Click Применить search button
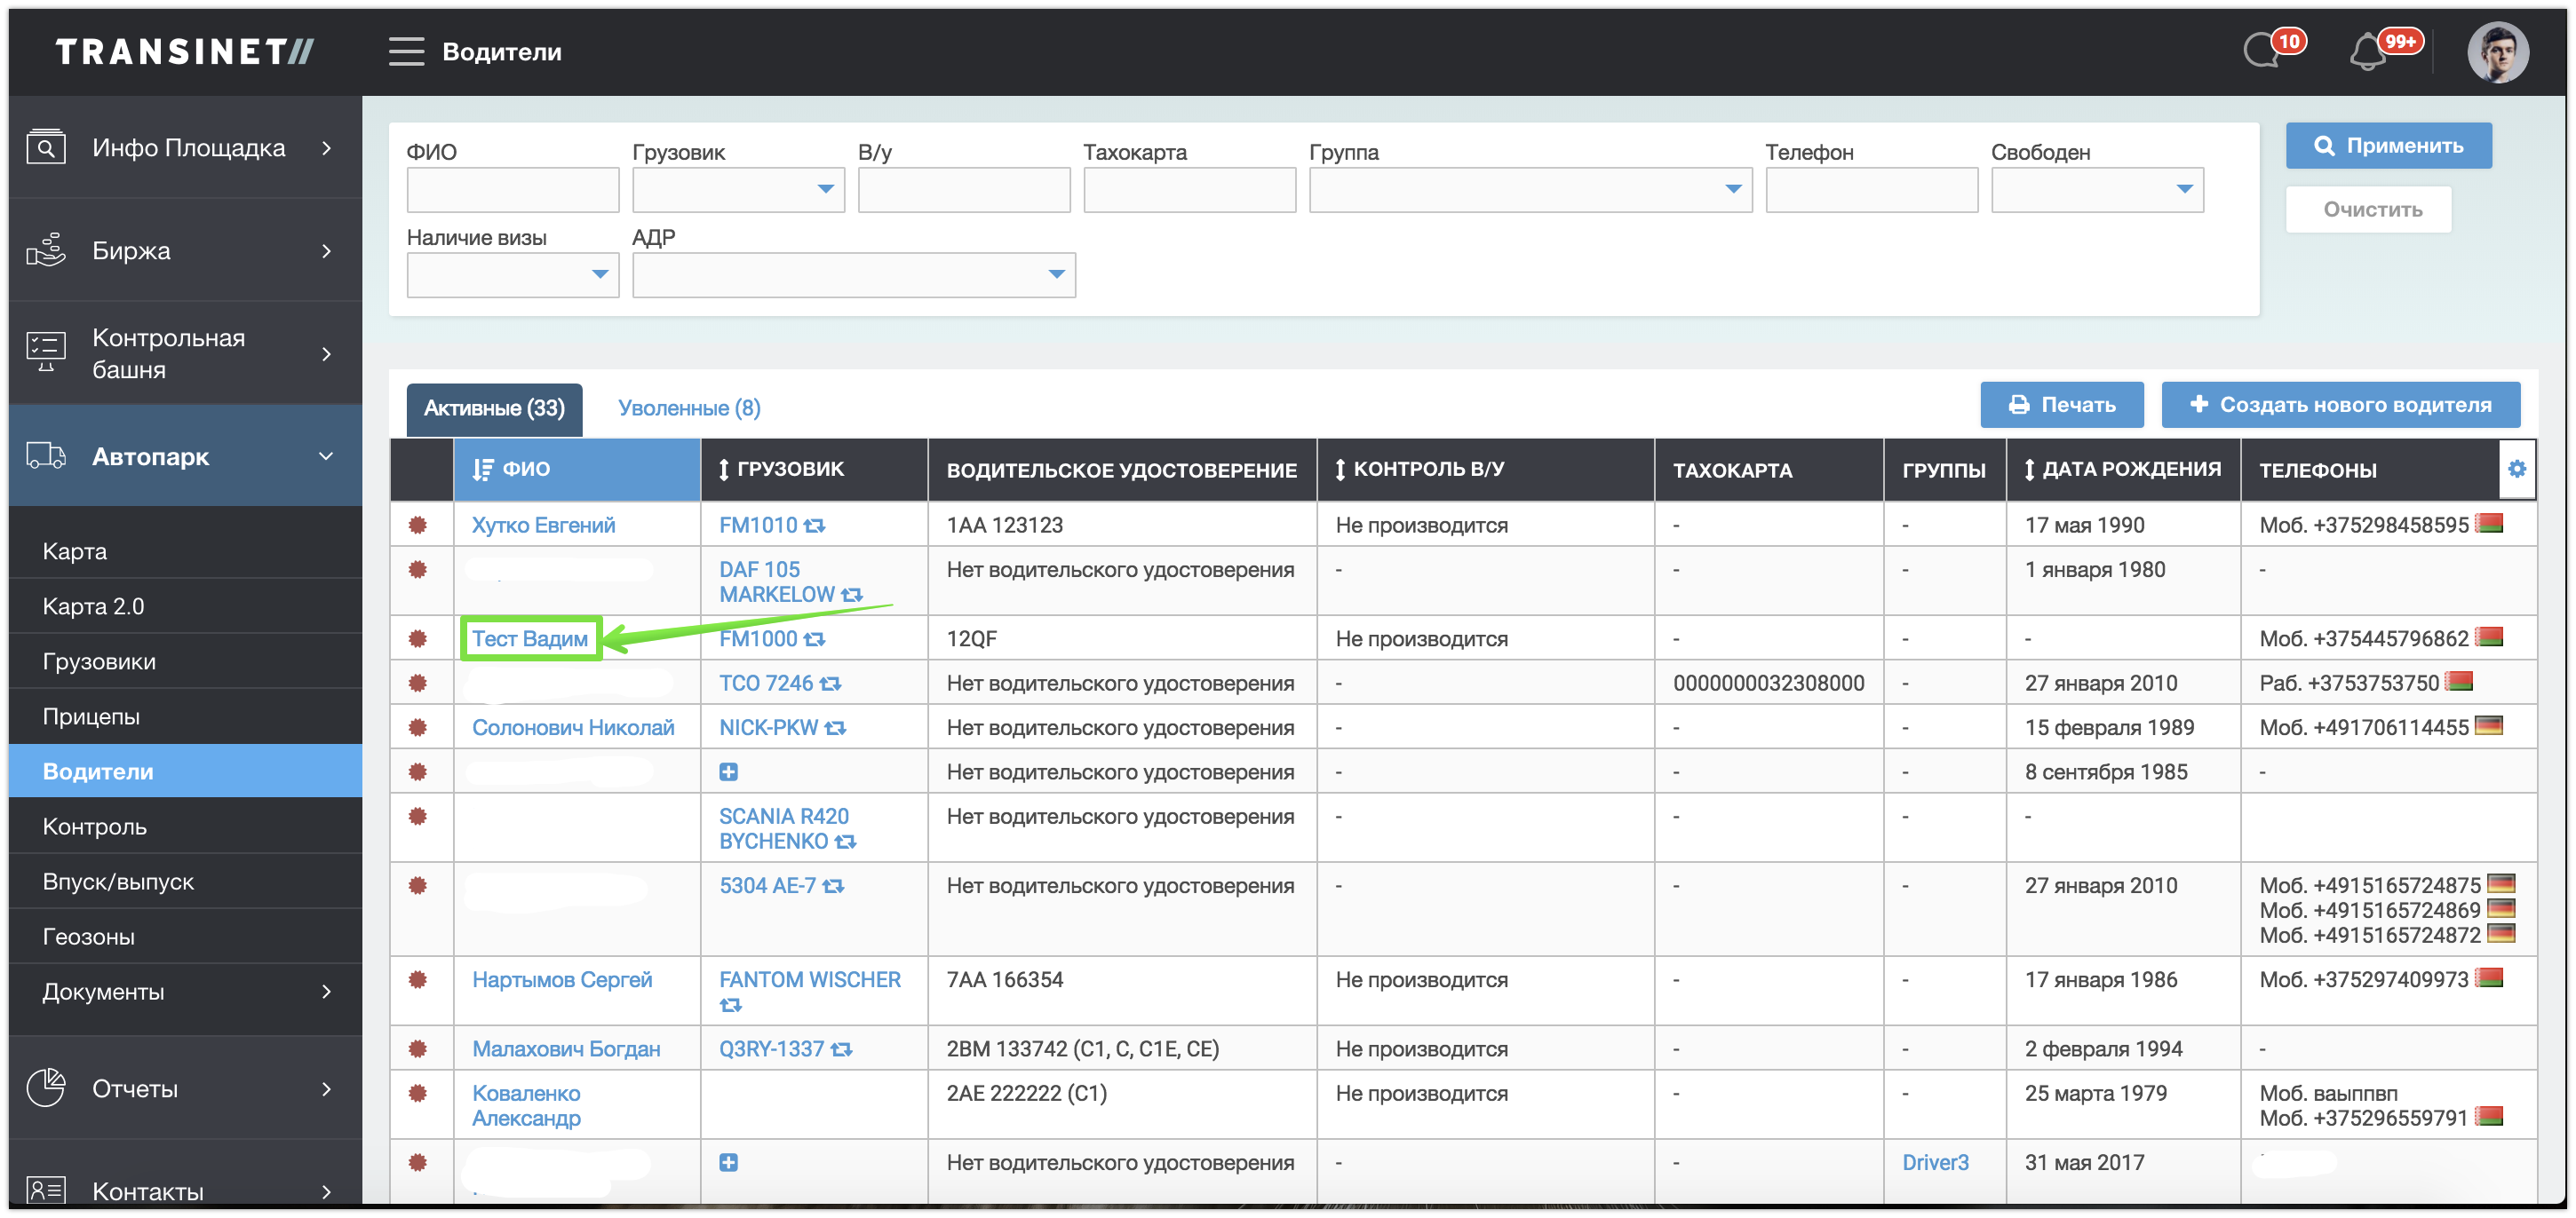 pos(2388,146)
